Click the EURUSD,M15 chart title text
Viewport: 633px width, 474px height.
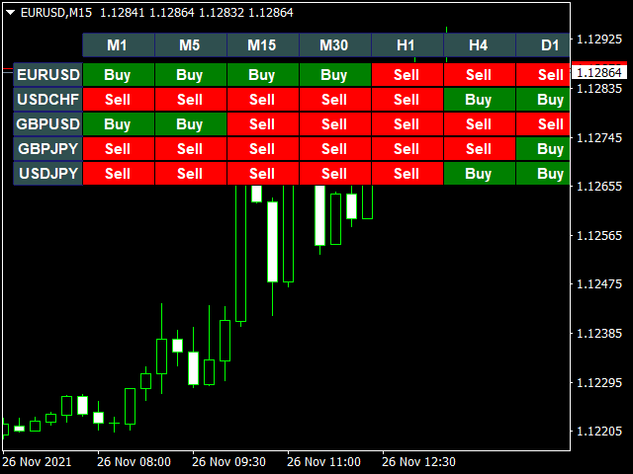click(56, 13)
